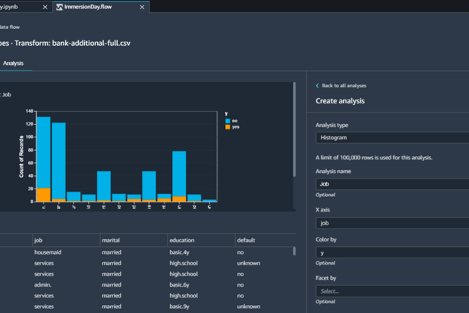This screenshot has height=313, width=469.
Task: Open the X axis job dropdown
Action: (x=392, y=223)
